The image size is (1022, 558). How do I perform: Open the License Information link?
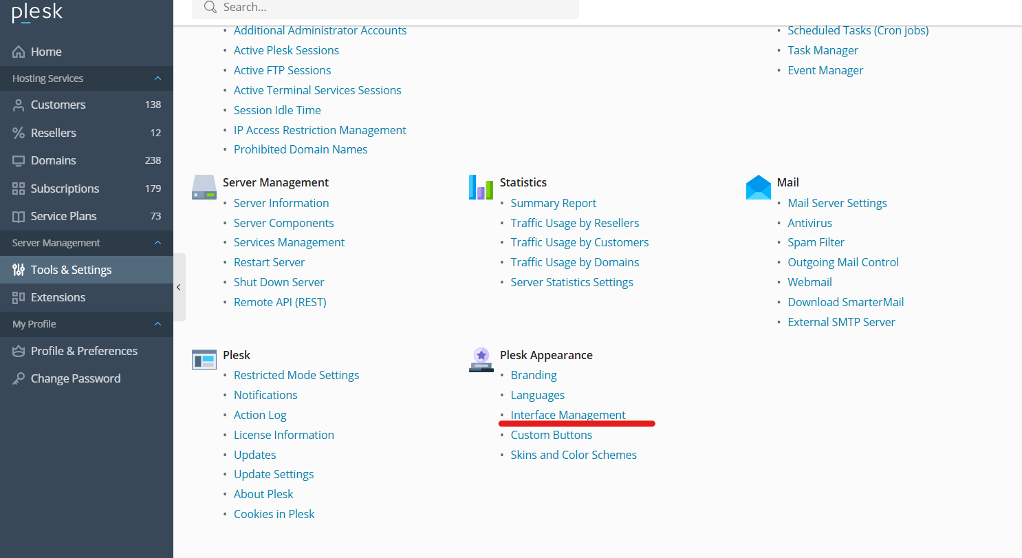click(284, 435)
